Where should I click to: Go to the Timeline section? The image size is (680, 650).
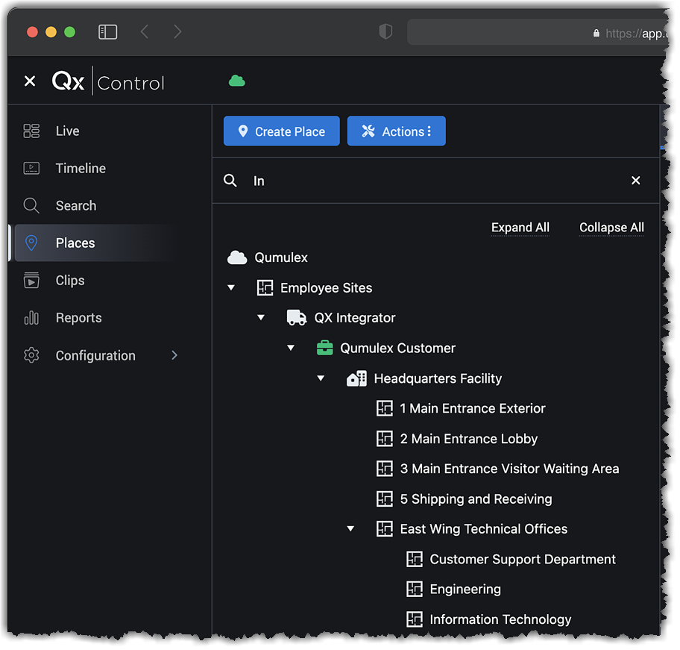[x=81, y=169]
